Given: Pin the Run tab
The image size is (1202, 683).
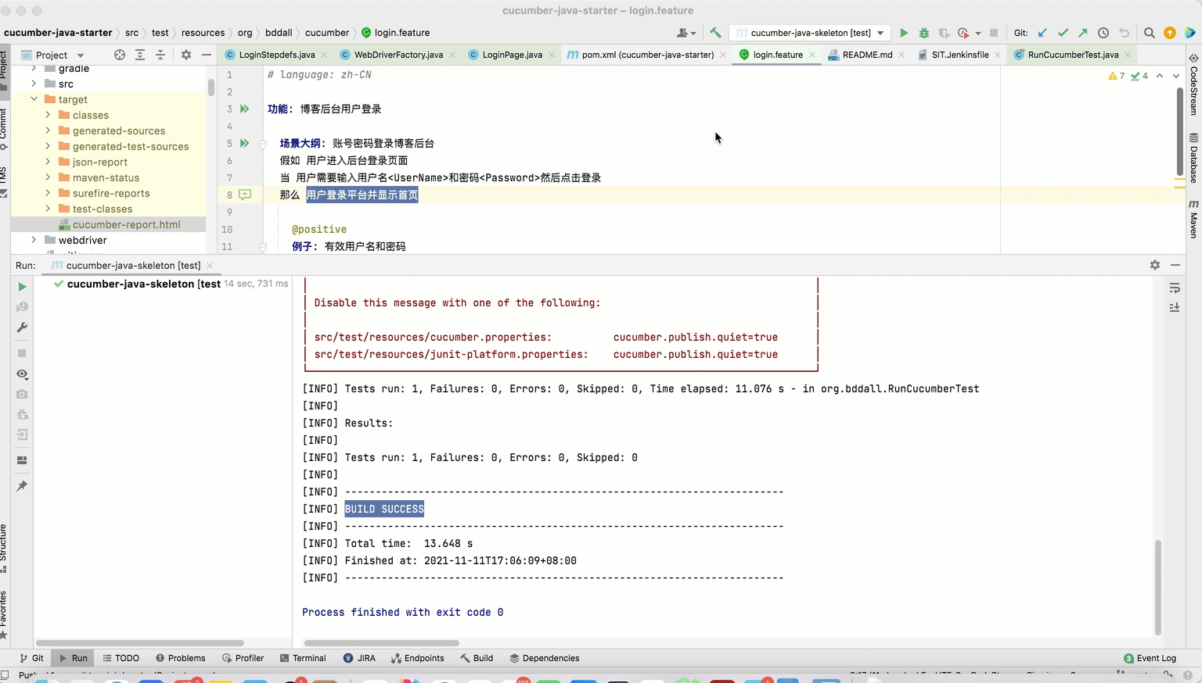Looking at the screenshot, I should pyautogui.click(x=22, y=486).
